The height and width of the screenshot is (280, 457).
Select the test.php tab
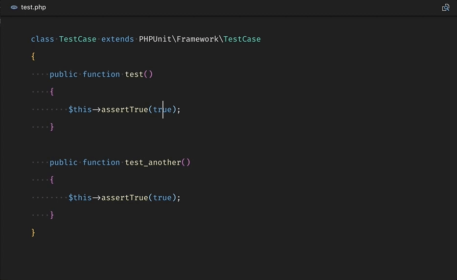point(28,7)
